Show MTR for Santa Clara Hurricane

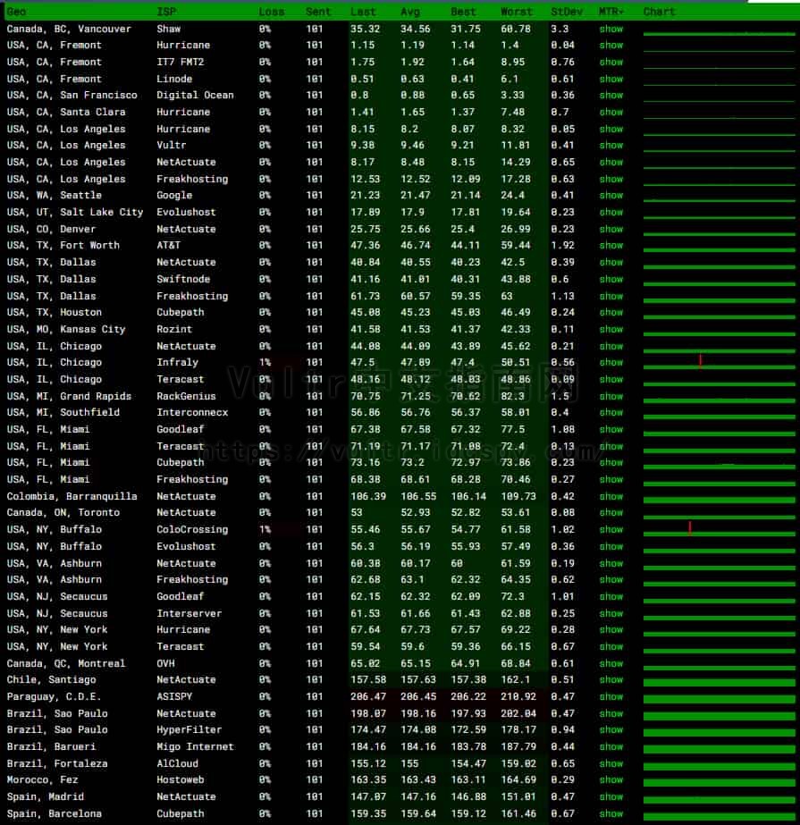point(611,112)
